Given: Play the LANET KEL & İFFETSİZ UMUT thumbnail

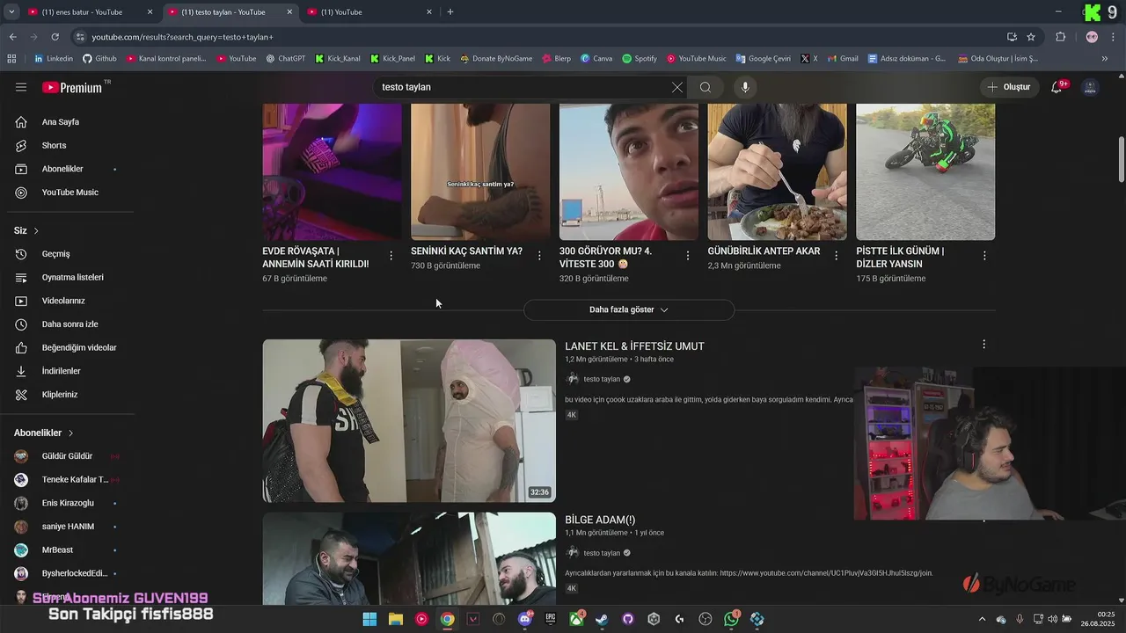Looking at the screenshot, I should point(409,421).
